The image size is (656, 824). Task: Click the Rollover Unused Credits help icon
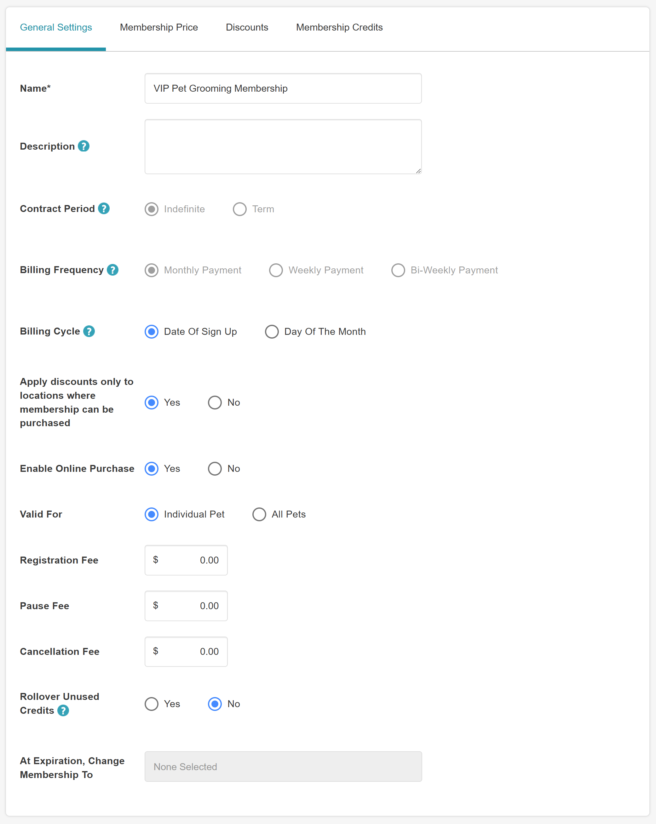(x=63, y=711)
